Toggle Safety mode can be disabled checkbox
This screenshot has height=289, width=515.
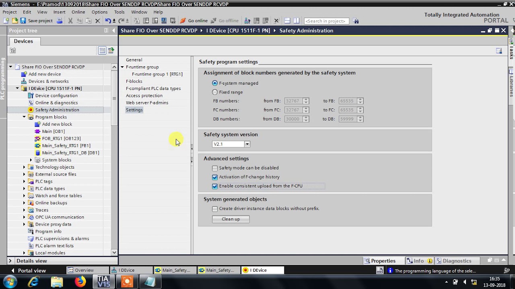tap(215, 168)
